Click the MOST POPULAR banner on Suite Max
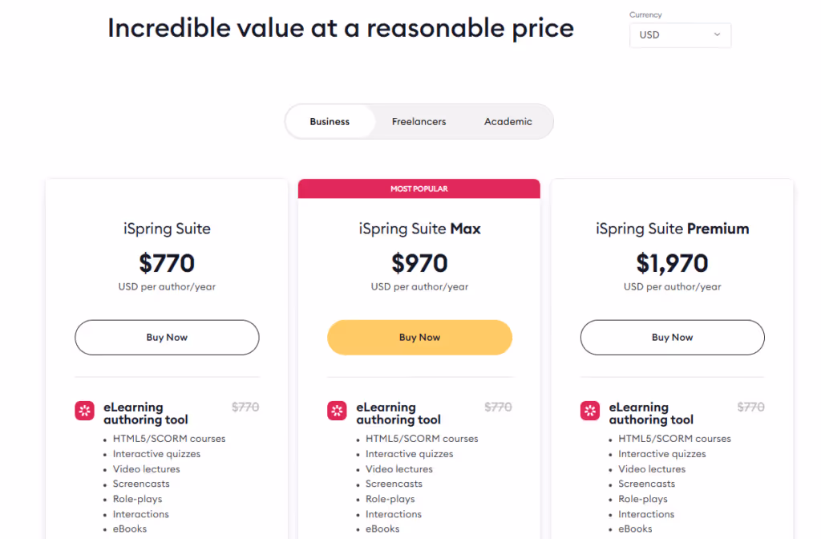Image resolution: width=821 pixels, height=539 pixels. (419, 188)
